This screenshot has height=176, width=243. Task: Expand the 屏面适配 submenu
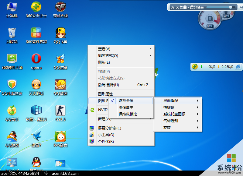pos(177,101)
